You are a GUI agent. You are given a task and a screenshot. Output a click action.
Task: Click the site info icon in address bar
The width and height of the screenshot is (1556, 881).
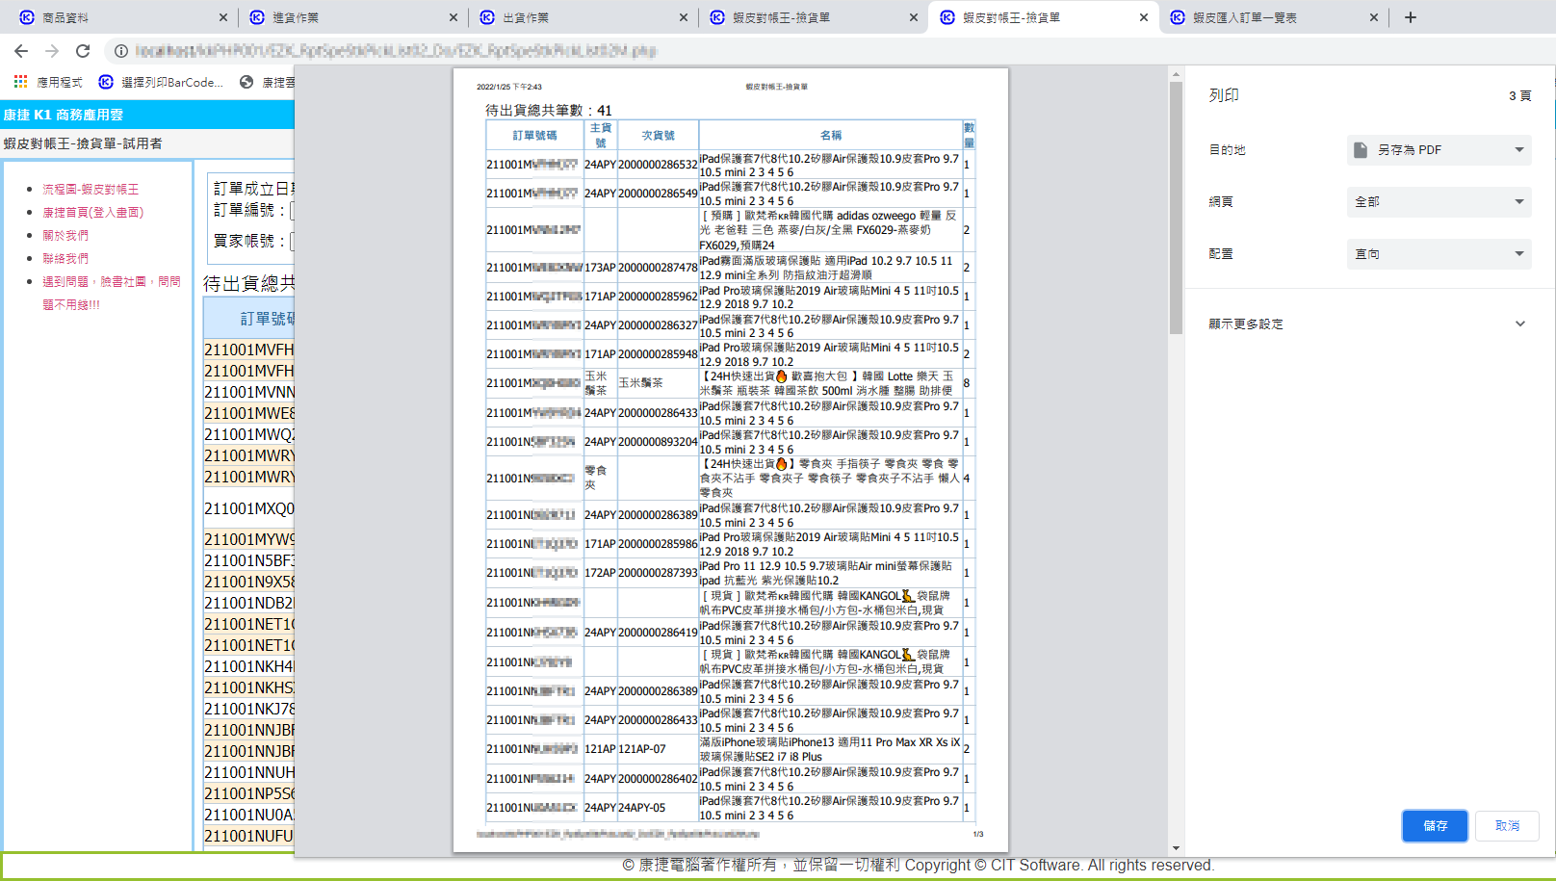[121, 51]
